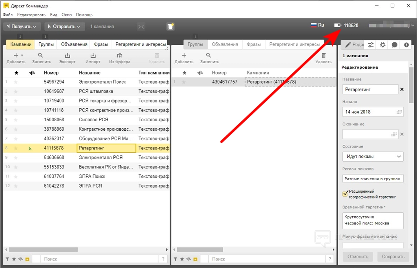Image resolution: width=417 pixels, height=268 pixels.
Task: Star the ЭПРА РСЯ campaign
Action: (x=16, y=186)
